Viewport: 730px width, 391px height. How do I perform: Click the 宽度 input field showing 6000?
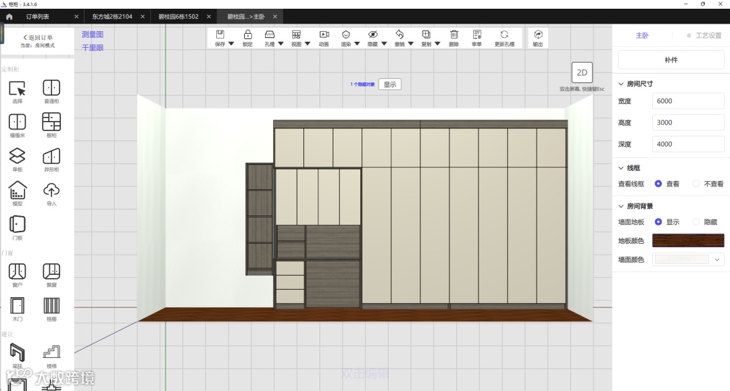pos(688,101)
